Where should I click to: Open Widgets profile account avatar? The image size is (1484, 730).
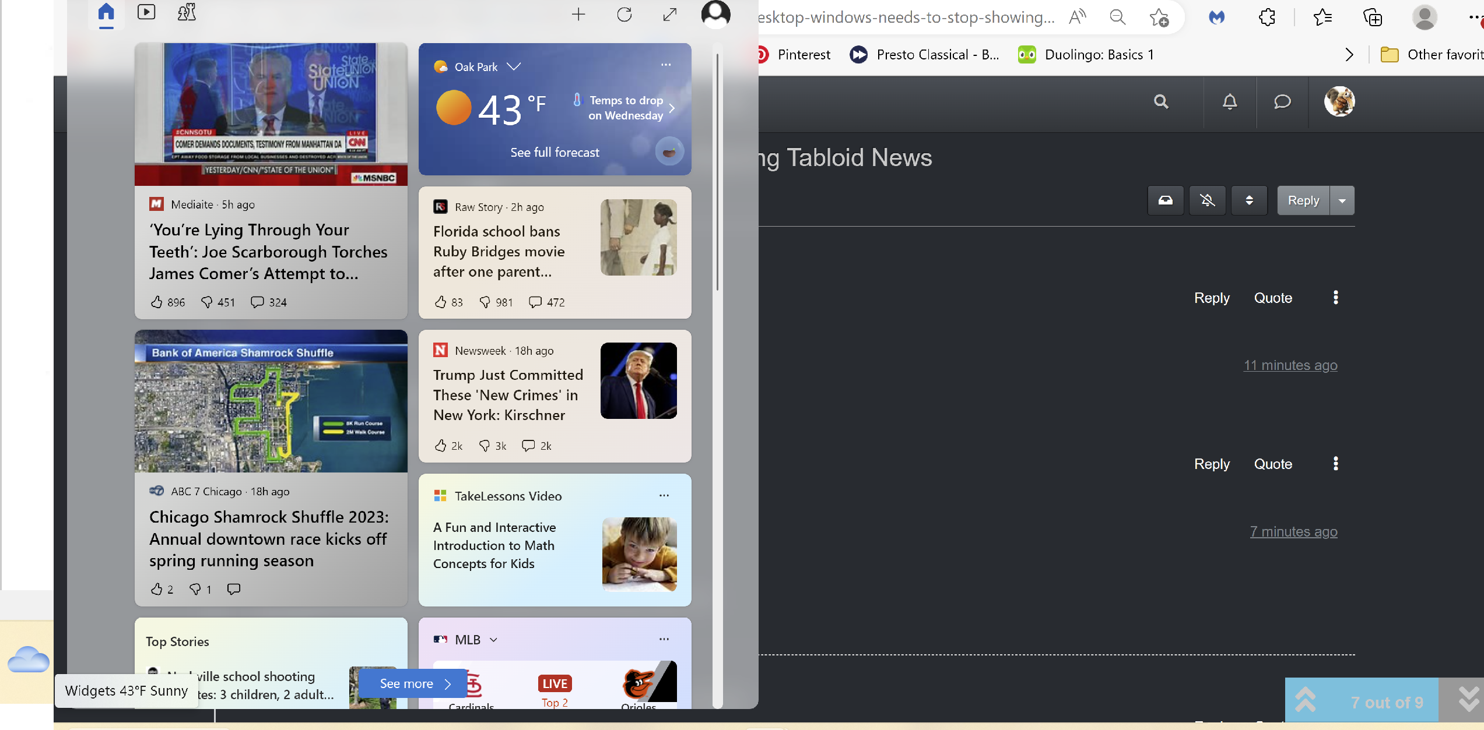point(715,14)
